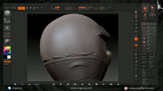Click the Rename subtool button
This screenshot has width=163, height=91.
coord(145,57)
